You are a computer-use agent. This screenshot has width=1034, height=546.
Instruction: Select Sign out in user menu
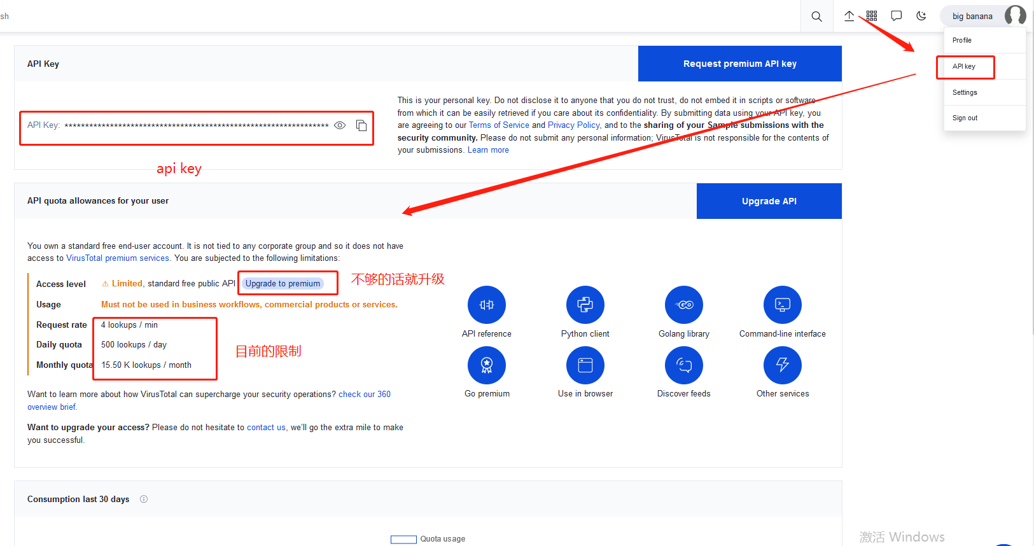pyautogui.click(x=965, y=118)
